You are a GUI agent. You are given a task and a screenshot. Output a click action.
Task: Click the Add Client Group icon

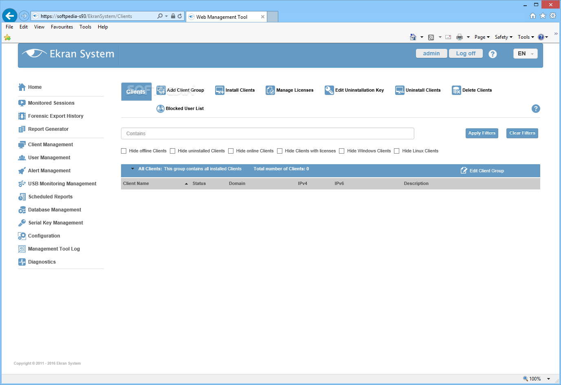coord(161,90)
